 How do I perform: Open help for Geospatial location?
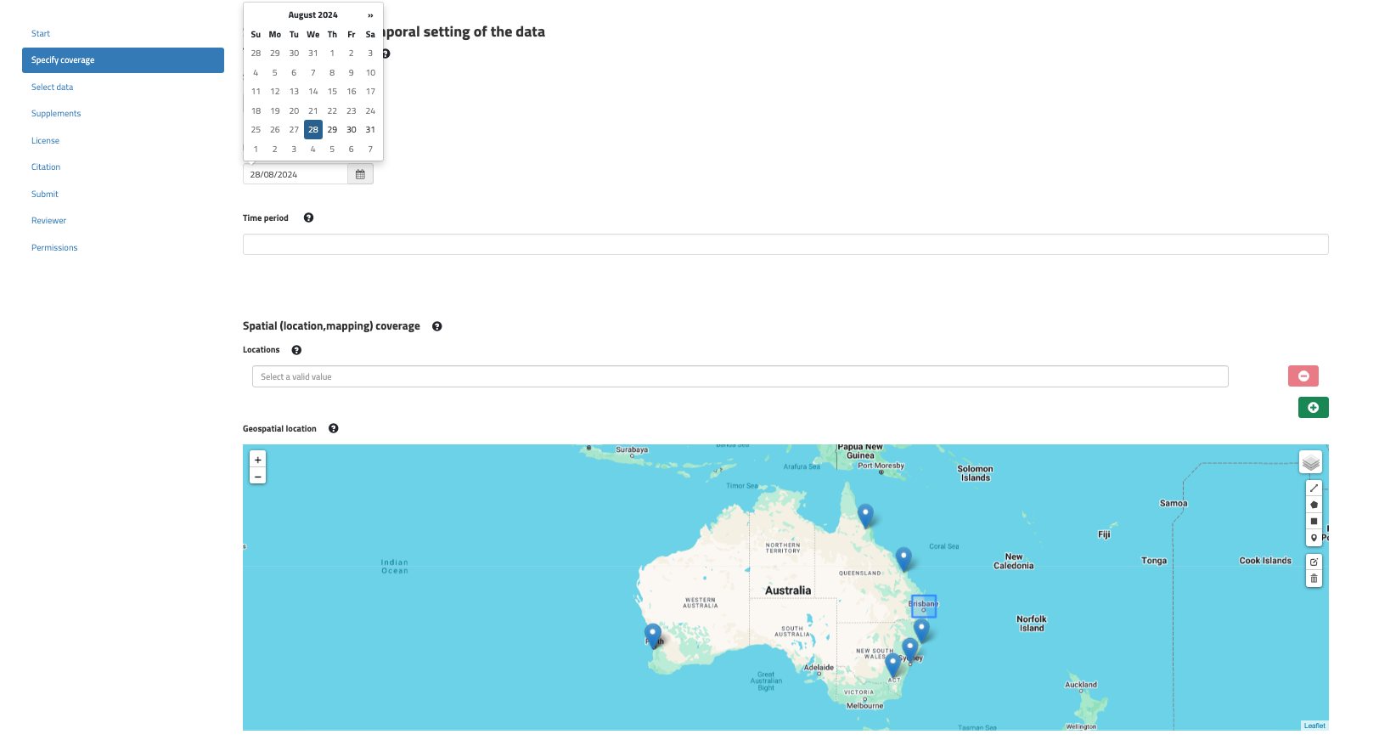point(333,429)
